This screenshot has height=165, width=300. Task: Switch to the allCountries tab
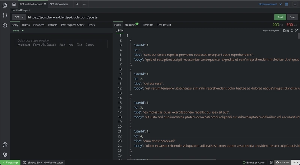point(59,4)
